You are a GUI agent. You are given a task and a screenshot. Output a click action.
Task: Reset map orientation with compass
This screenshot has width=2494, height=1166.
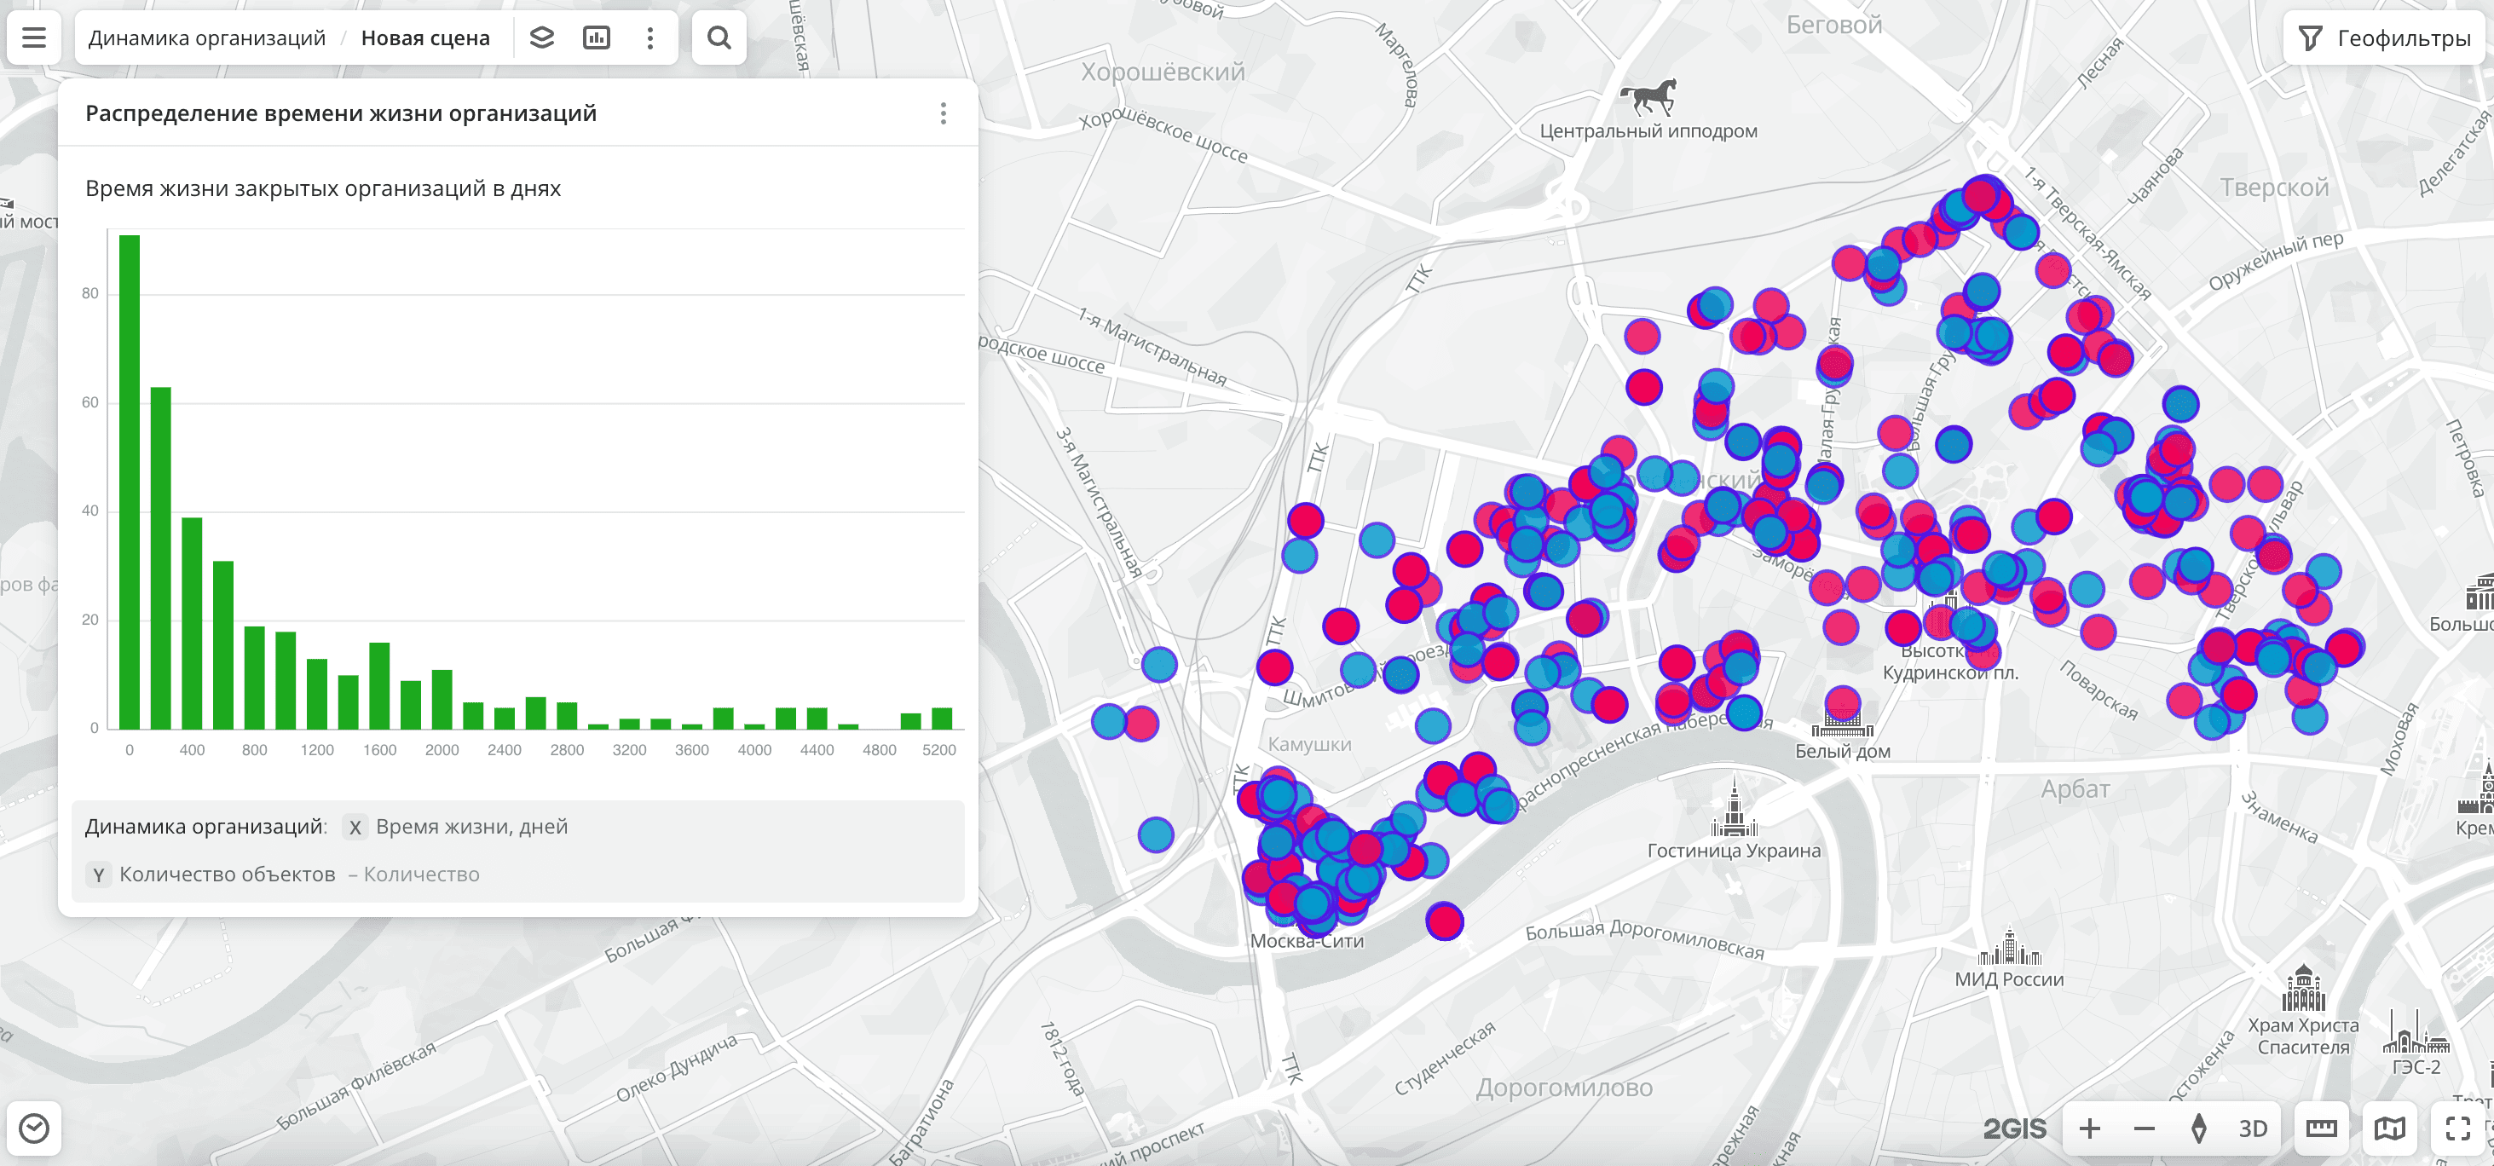tap(2197, 1128)
